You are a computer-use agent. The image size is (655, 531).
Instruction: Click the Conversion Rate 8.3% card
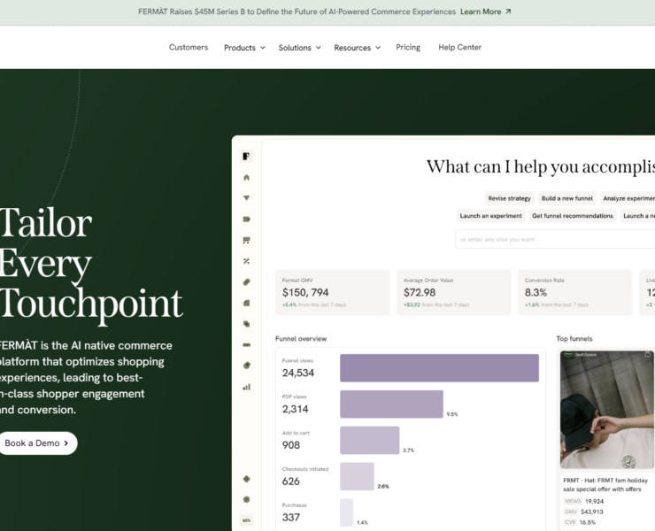pos(574,292)
